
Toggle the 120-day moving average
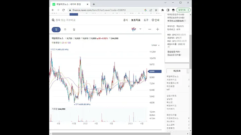tap(69, 43)
